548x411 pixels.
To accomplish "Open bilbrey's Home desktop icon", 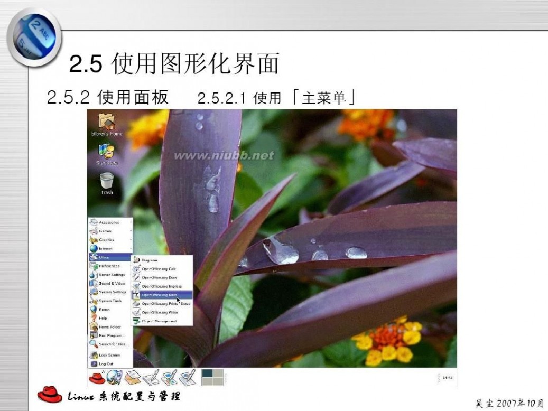I will (x=107, y=125).
